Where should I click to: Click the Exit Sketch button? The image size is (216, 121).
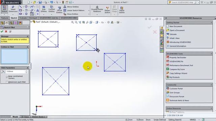pos(4,9)
